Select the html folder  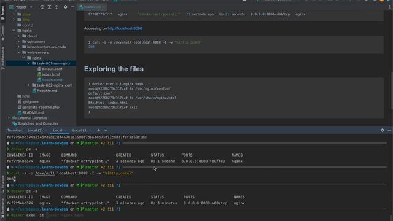point(23,96)
